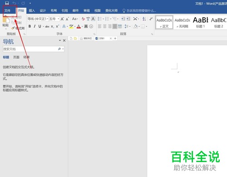Image resolution: width=227 pixels, height=177 pixels.
Task: Click the center align icon
Action: (104, 26)
